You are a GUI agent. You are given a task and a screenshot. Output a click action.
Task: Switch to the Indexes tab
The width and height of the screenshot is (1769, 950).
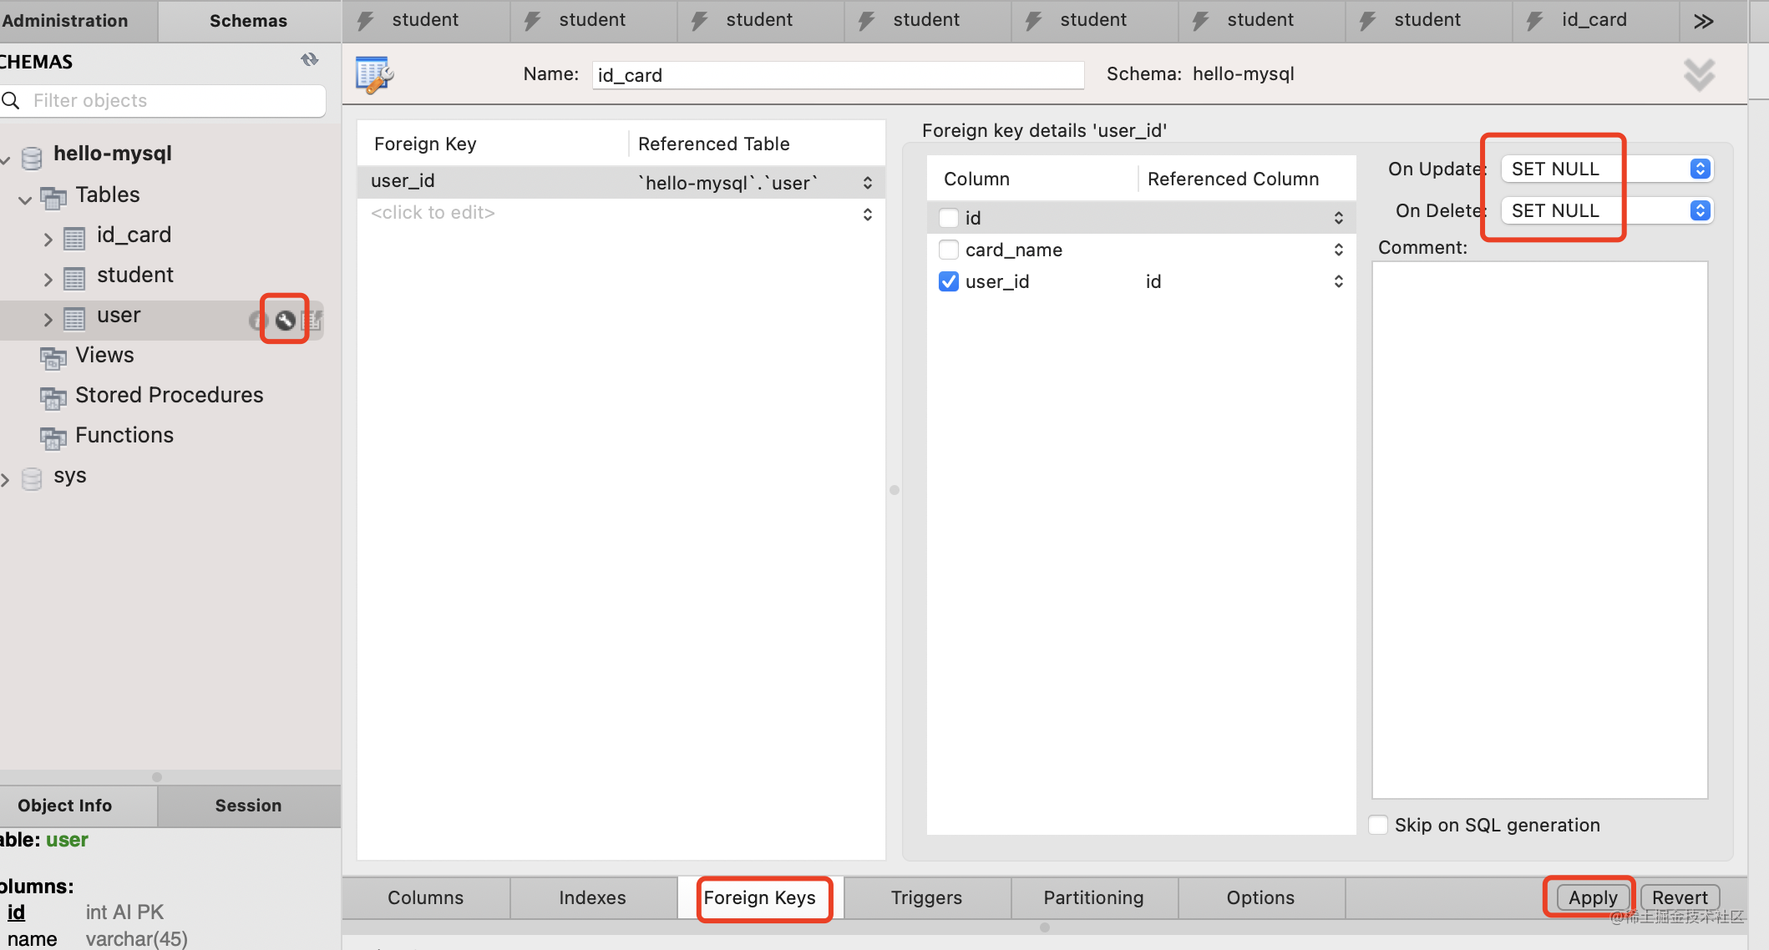[x=592, y=897]
